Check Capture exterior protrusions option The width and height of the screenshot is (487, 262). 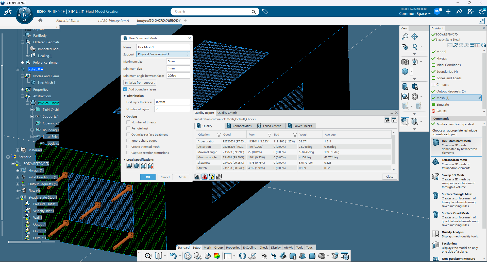coord(128,153)
